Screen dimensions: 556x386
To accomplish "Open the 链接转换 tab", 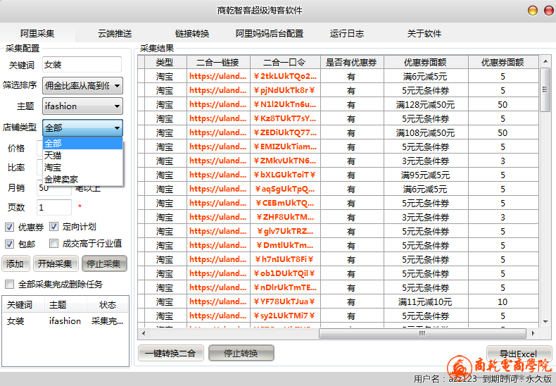I will click(192, 33).
